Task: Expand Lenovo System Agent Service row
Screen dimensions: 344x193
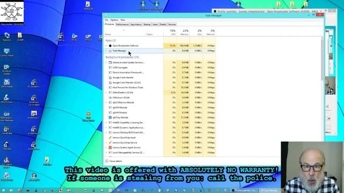Action: [x=106, y=148]
